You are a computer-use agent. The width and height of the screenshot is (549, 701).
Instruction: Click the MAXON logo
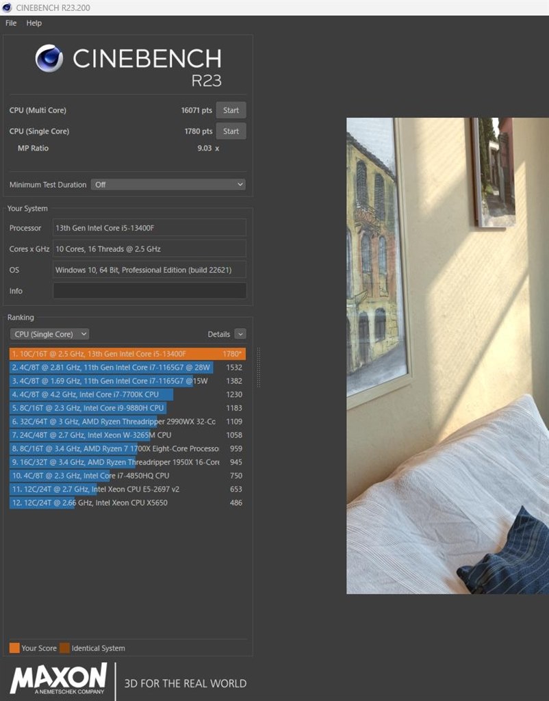coord(59,678)
